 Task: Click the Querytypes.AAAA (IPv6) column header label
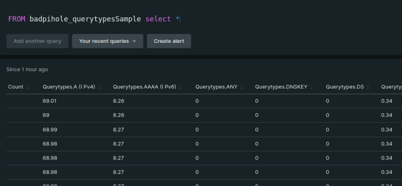(144, 87)
